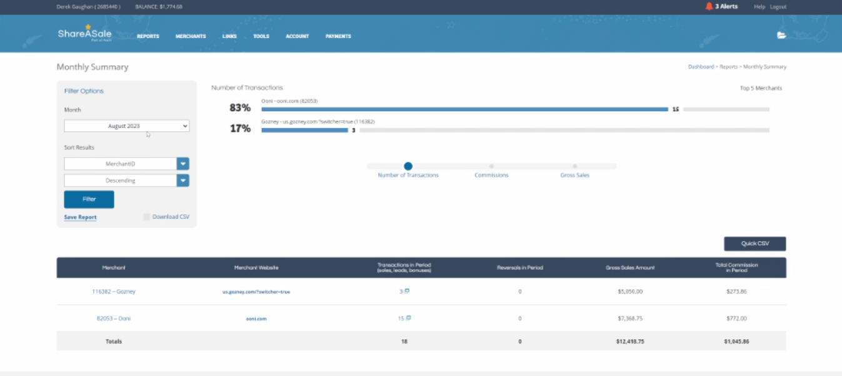Open the 116382 – Gozney merchant link

[114, 292]
